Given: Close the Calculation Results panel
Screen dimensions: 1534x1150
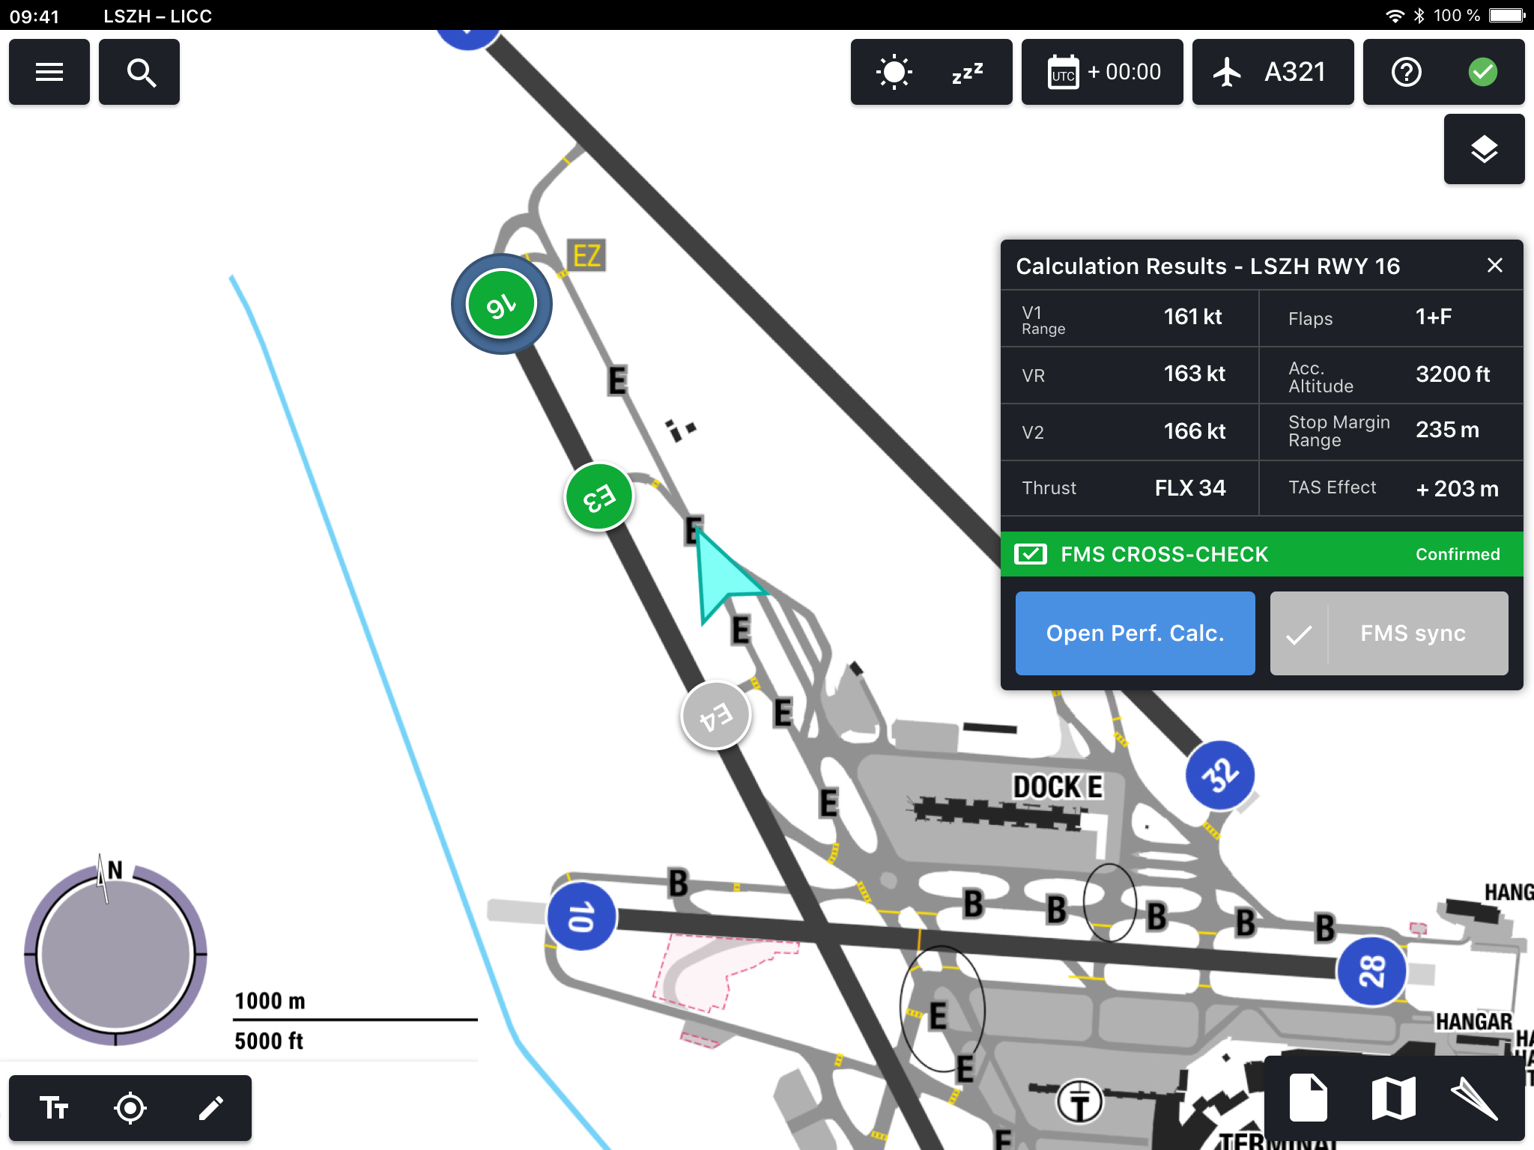Looking at the screenshot, I should coord(1494,265).
